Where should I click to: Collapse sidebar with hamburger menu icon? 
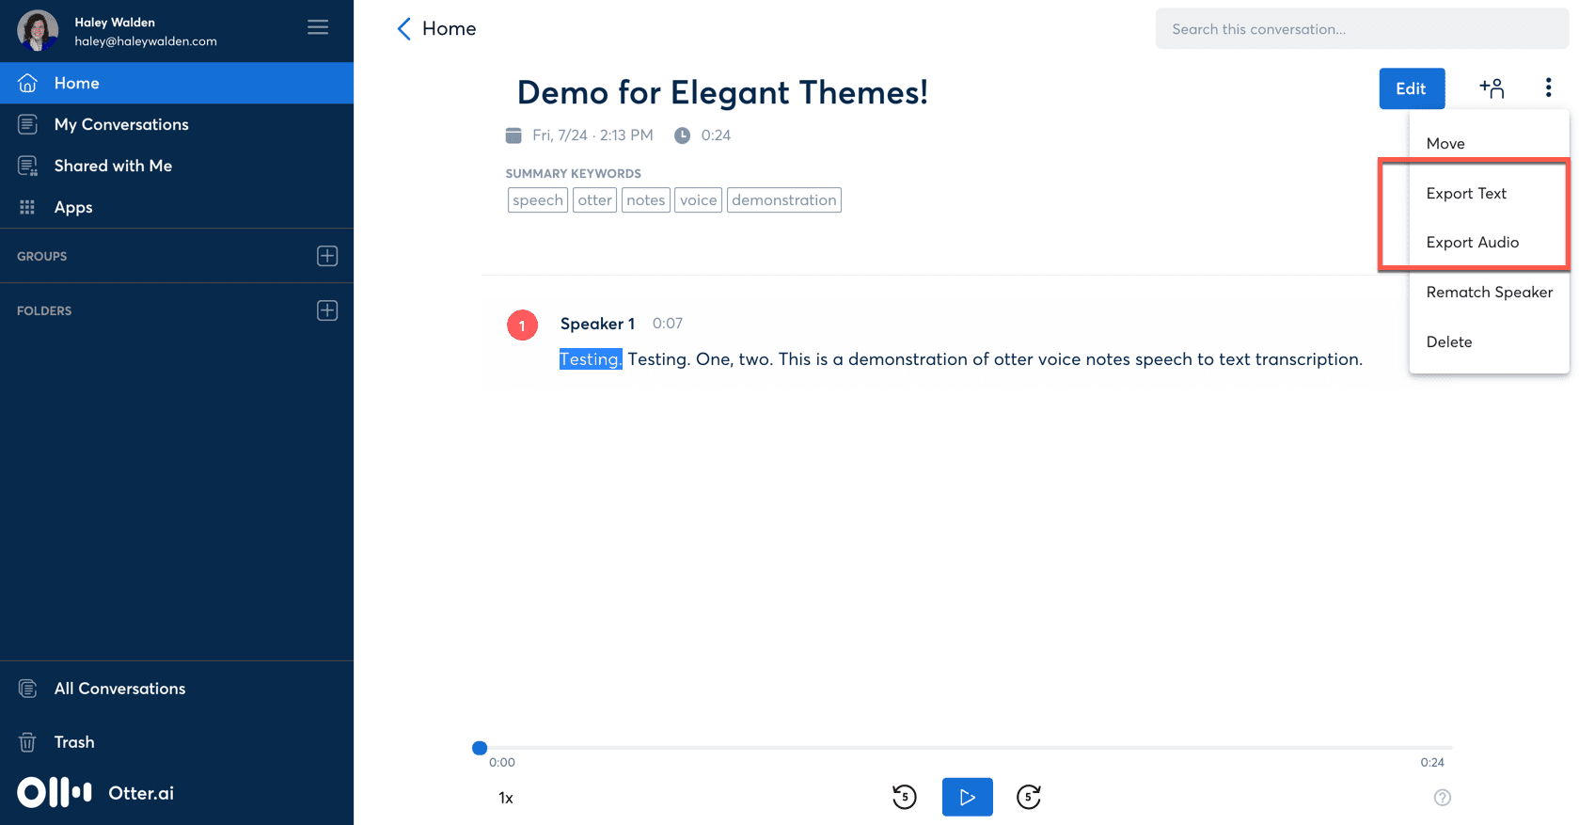click(318, 27)
